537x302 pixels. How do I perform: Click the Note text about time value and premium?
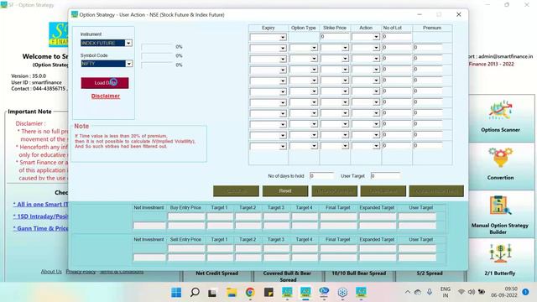pos(135,141)
